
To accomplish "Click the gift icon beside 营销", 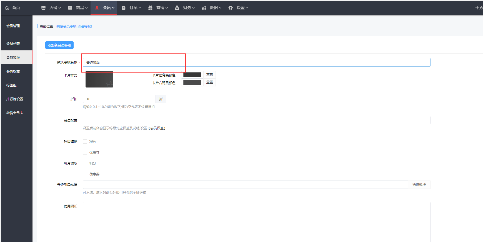I will tap(150, 8).
